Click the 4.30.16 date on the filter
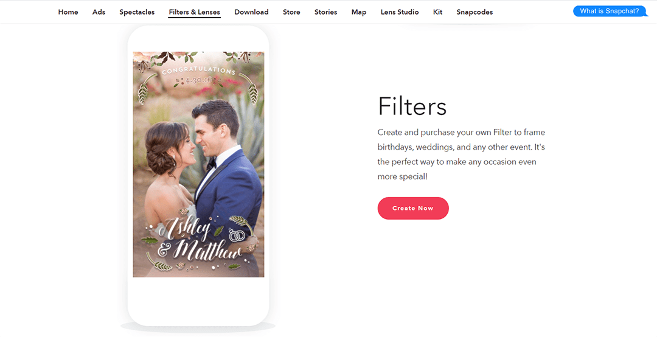The image size is (657, 337). tap(198, 80)
